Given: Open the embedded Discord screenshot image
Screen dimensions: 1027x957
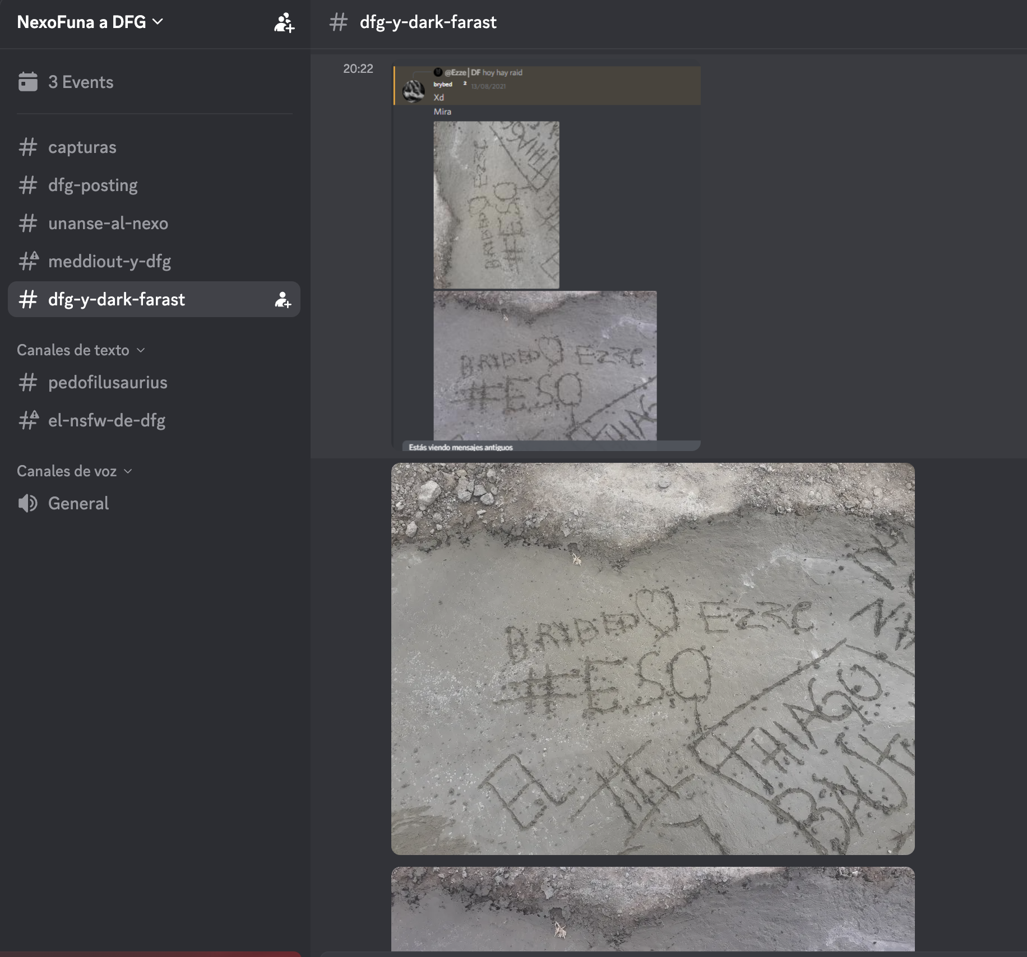Looking at the screenshot, I should pos(546,258).
